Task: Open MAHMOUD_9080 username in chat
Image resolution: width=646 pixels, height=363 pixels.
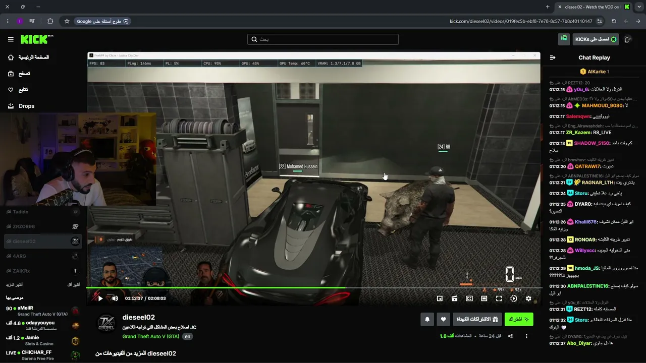Action: tap(602, 106)
